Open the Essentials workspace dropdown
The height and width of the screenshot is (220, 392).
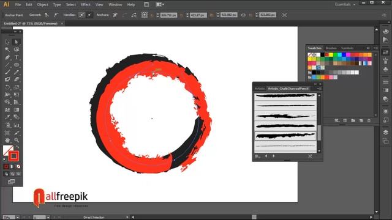[345, 4]
